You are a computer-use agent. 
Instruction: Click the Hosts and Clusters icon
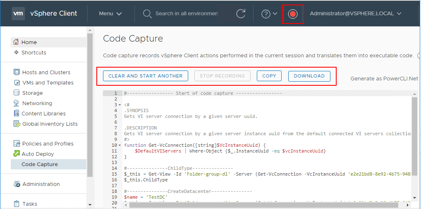17,72
